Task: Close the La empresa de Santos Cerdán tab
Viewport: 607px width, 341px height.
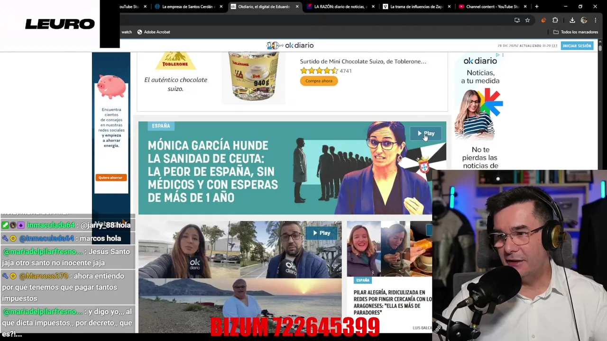Action: [221, 7]
